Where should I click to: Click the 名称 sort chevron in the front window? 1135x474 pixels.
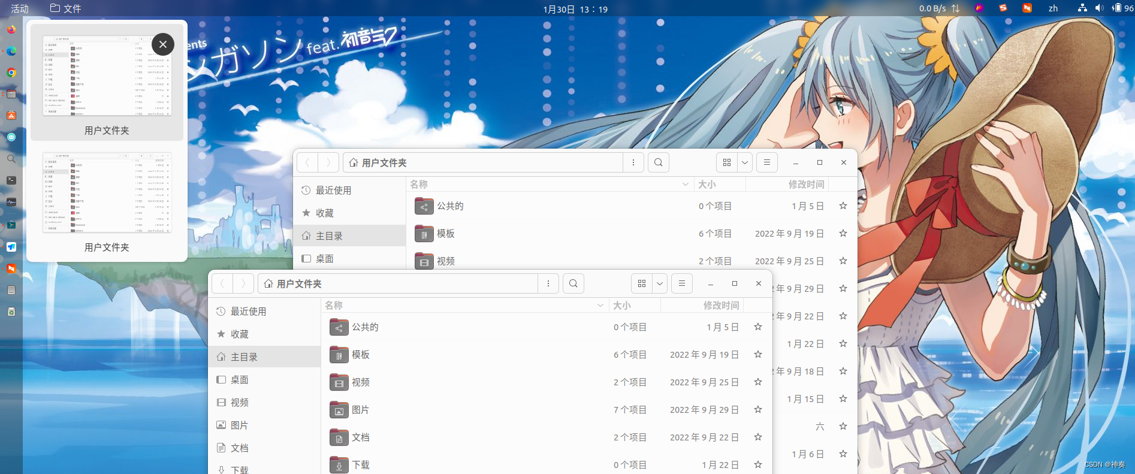(x=600, y=306)
